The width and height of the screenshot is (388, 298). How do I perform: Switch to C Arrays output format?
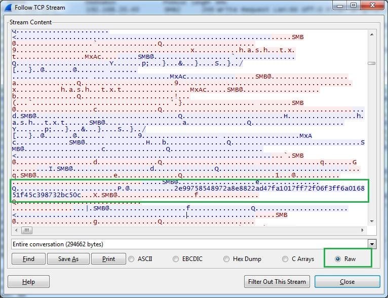(298, 259)
